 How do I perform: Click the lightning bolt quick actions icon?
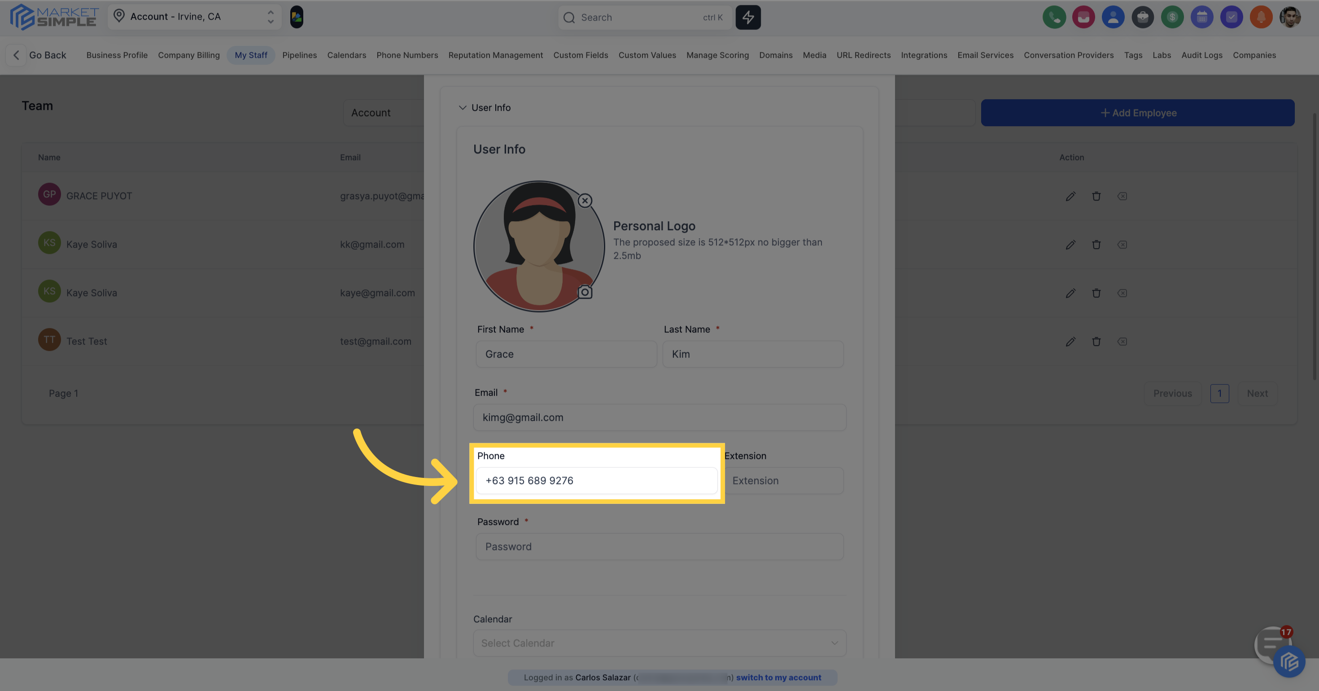click(x=748, y=17)
